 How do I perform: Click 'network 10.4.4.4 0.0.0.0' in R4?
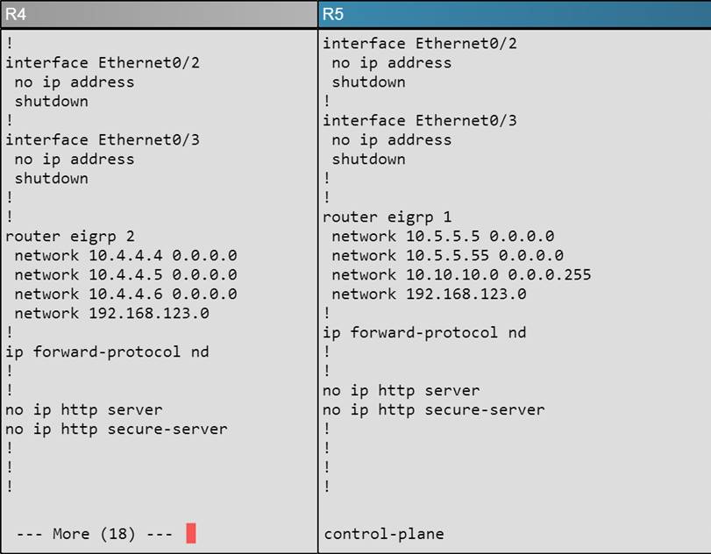[x=125, y=255]
